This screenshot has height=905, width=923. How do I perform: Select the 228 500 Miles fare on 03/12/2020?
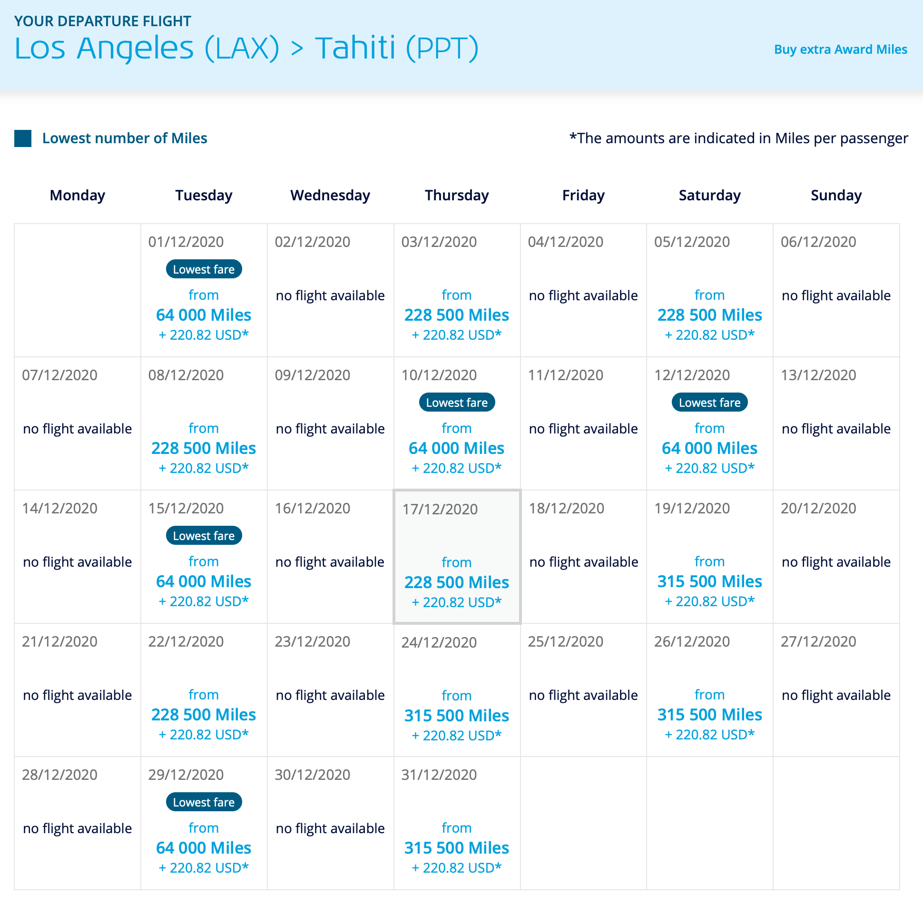(456, 315)
